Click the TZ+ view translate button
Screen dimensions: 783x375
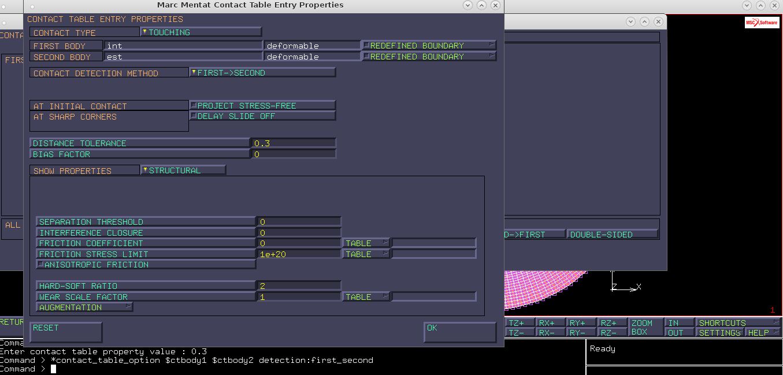(520, 323)
